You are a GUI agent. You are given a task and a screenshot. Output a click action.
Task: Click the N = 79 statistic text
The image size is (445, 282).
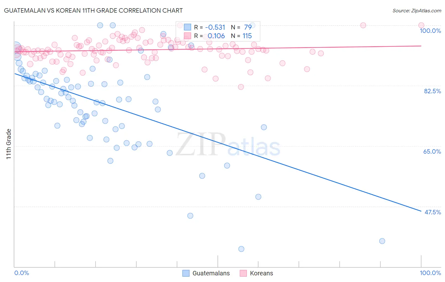(x=241, y=27)
